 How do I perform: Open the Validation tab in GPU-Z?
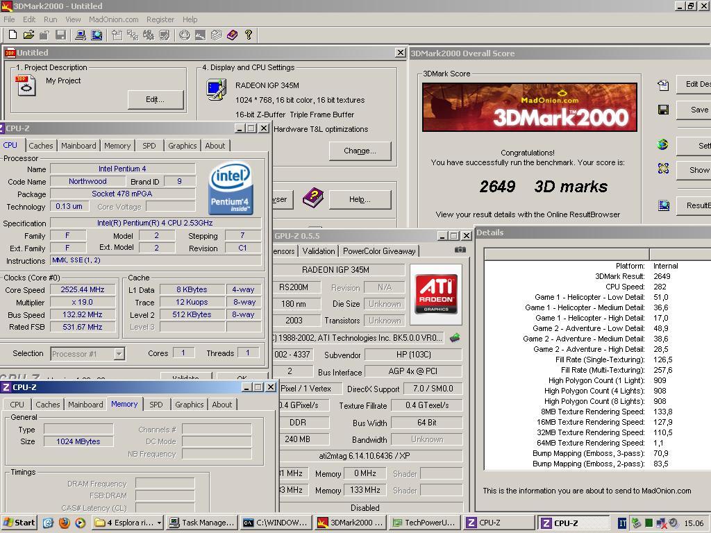pyautogui.click(x=318, y=251)
